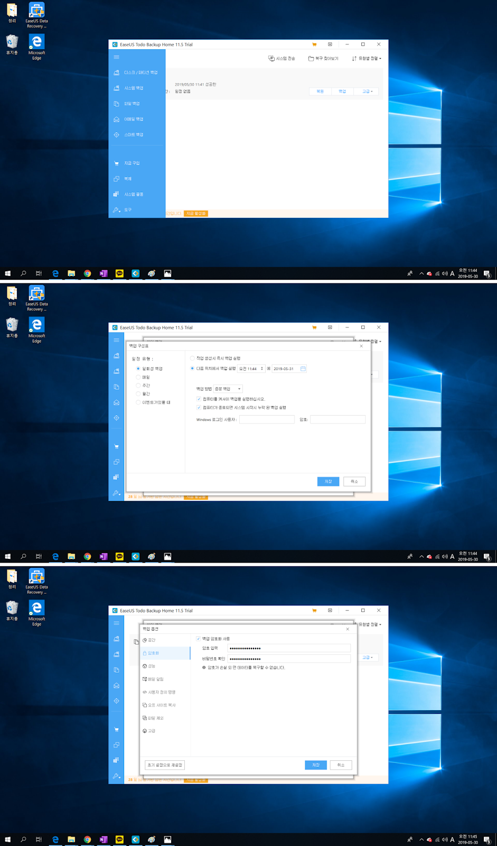Click 취소 in the 백업 구성표 dialog
Image resolution: width=497 pixels, height=846 pixels.
point(354,481)
